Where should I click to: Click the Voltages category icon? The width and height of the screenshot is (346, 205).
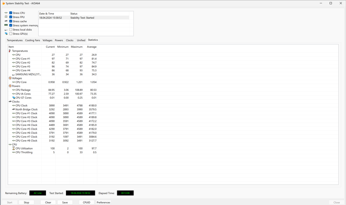point(10,78)
